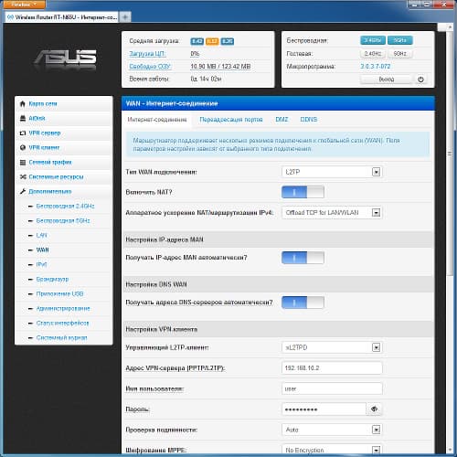Toggle wireless 5GHz radio button in header

399,40
